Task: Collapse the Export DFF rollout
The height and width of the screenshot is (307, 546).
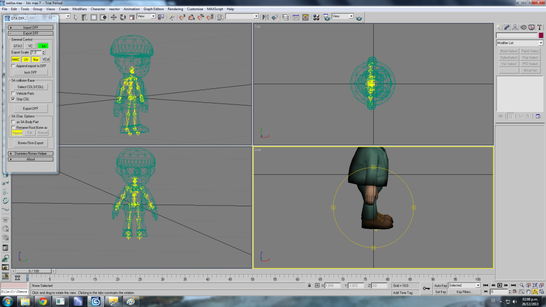Action: tap(30, 34)
